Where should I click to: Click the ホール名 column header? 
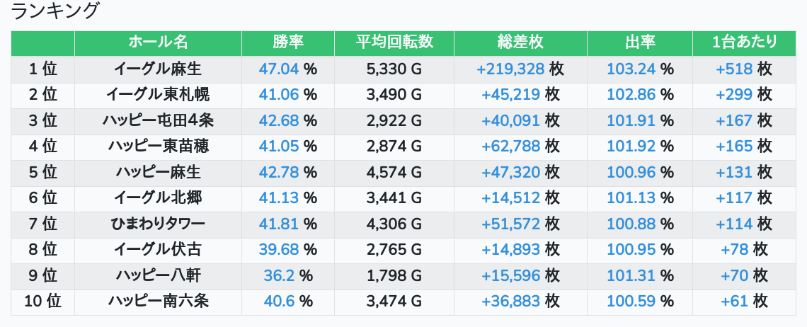coord(158,42)
